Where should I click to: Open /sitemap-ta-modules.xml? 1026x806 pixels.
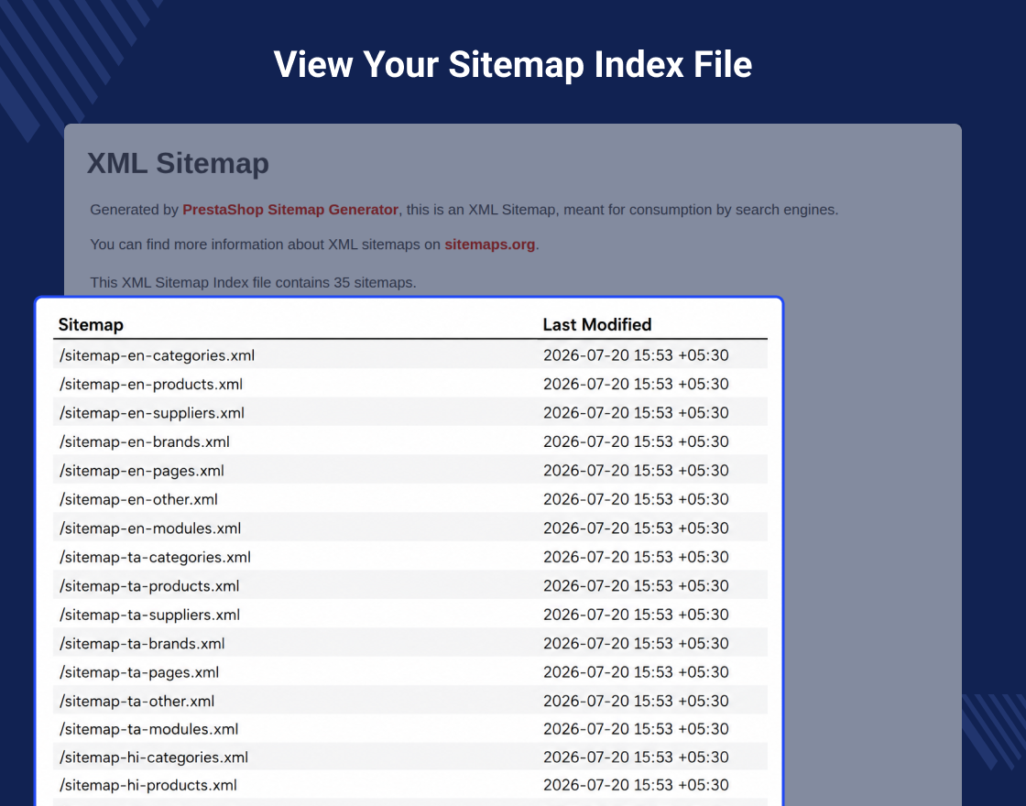[x=149, y=729]
